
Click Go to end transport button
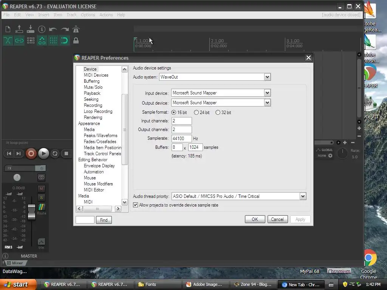pyautogui.click(x=19, y=154)
